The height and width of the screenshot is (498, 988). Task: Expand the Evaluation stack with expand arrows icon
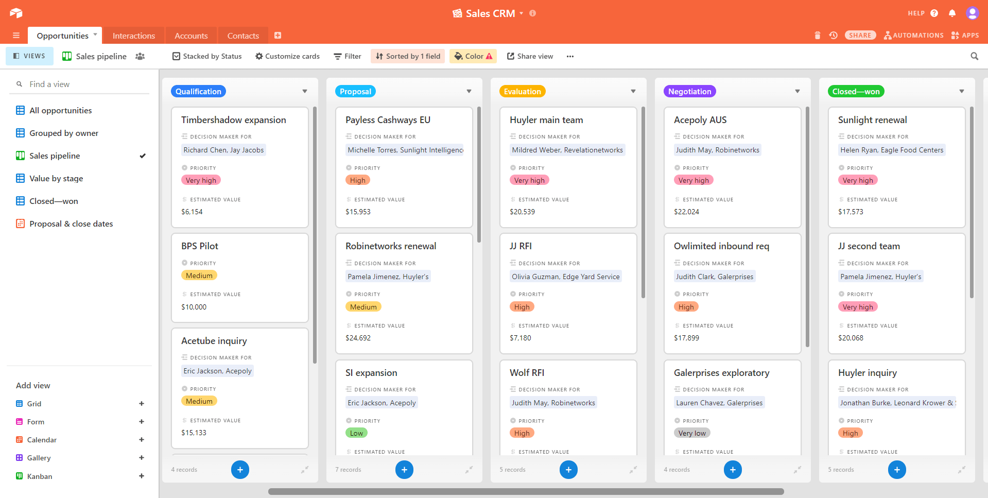point(633,469)
